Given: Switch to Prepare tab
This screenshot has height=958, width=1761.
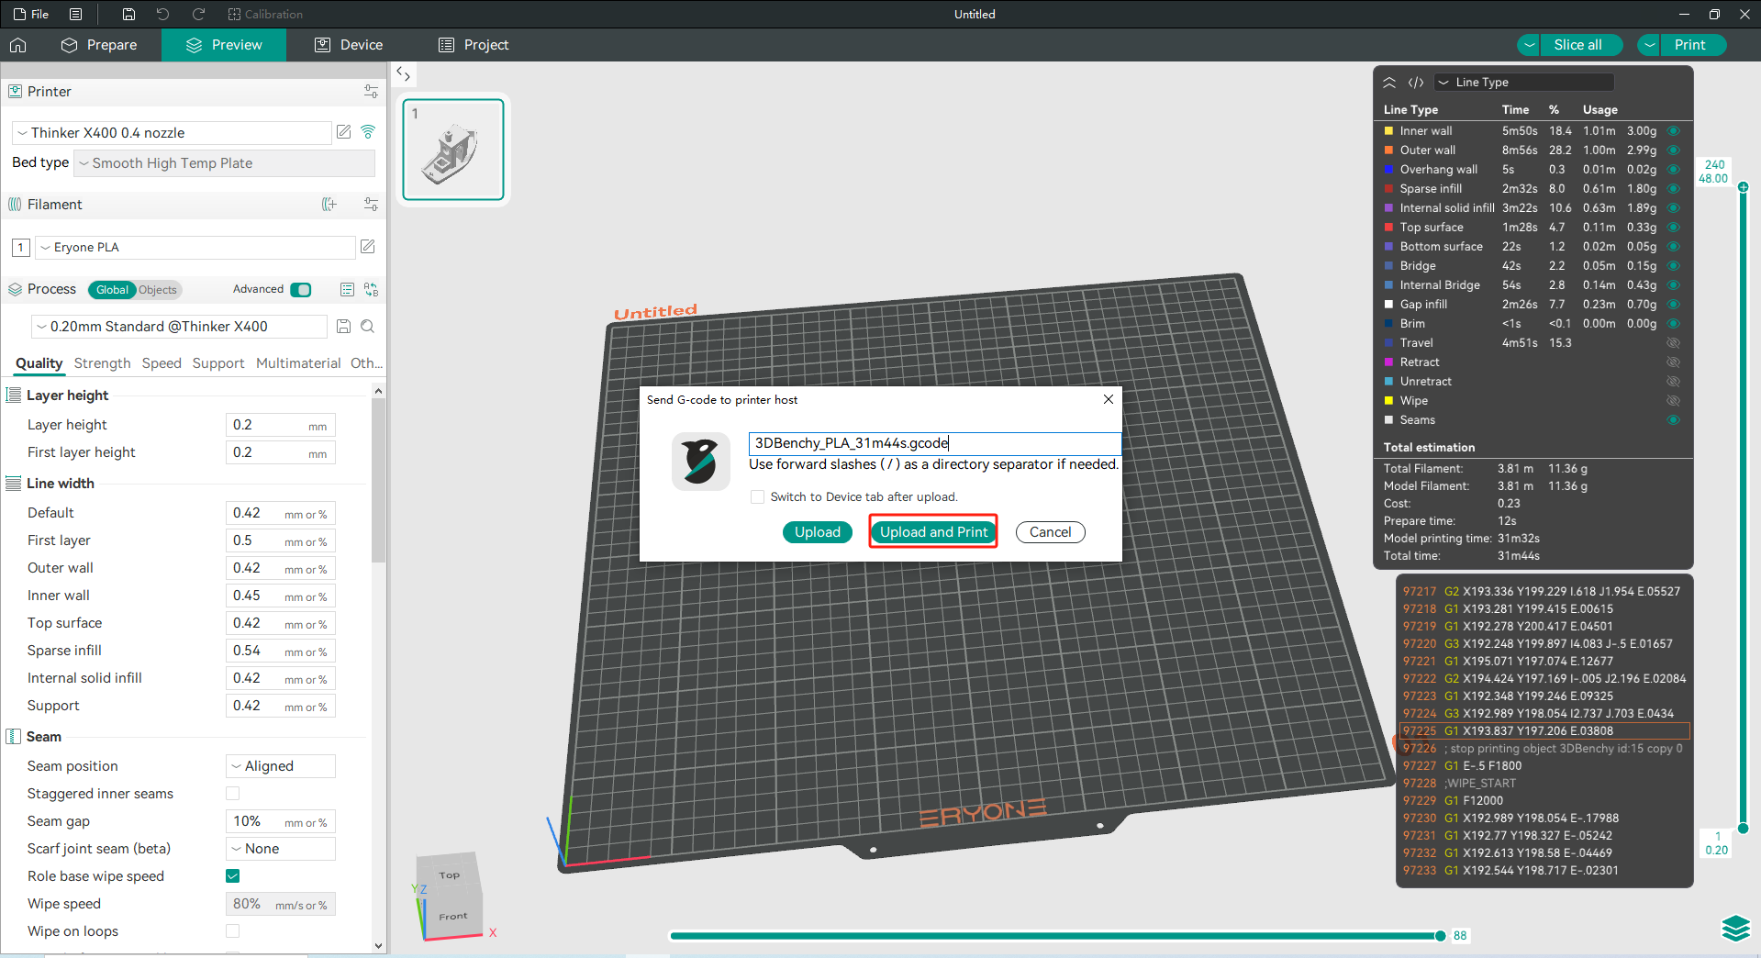Looking at the screenshot, I should pos(99,45).
